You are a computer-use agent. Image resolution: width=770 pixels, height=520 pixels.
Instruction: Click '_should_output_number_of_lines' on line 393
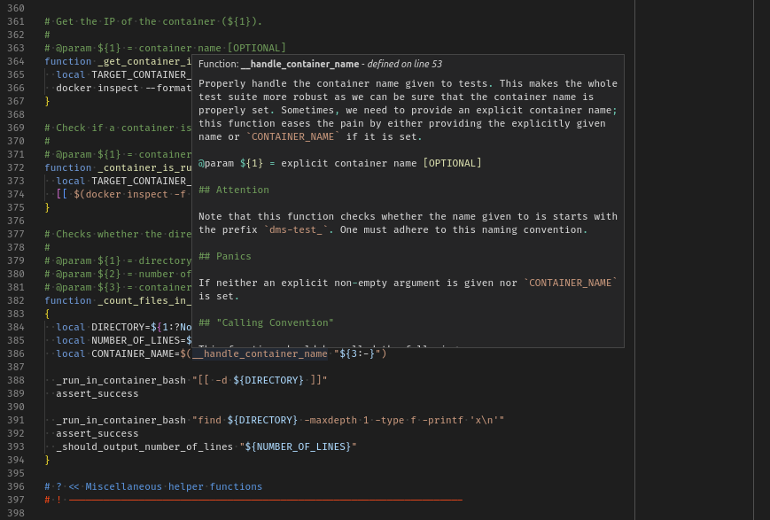144,446
